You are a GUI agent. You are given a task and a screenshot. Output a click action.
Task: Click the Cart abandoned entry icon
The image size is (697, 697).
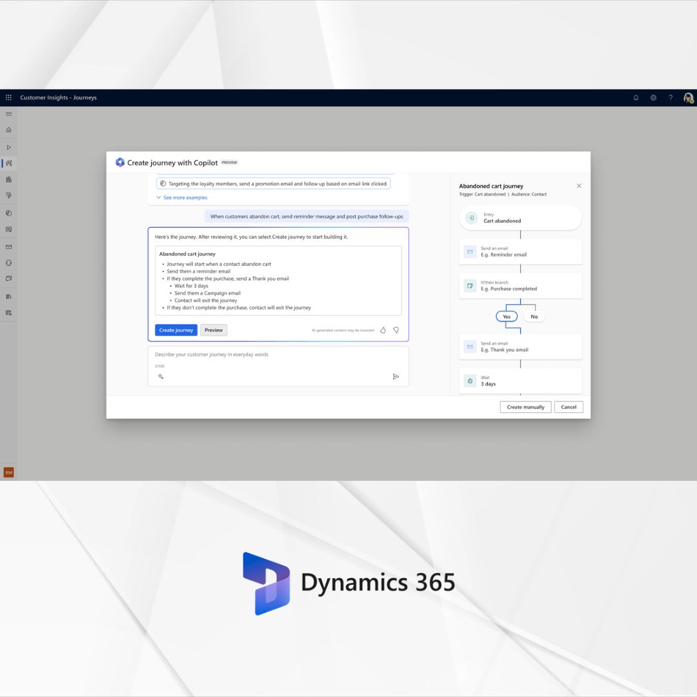[x=471, y=218]
